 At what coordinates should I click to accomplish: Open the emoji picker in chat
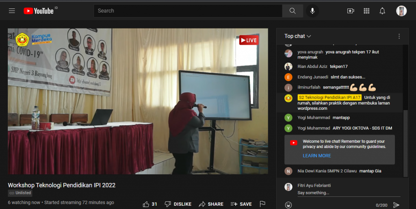[288, 205]
